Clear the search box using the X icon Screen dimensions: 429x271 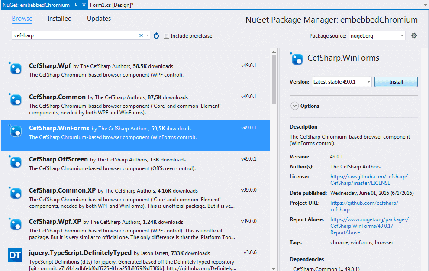pos(141,36)
